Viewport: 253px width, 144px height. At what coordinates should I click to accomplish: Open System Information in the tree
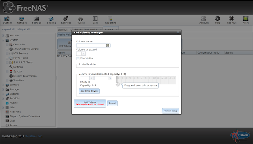pyautogui.click(x=25, y=76)
